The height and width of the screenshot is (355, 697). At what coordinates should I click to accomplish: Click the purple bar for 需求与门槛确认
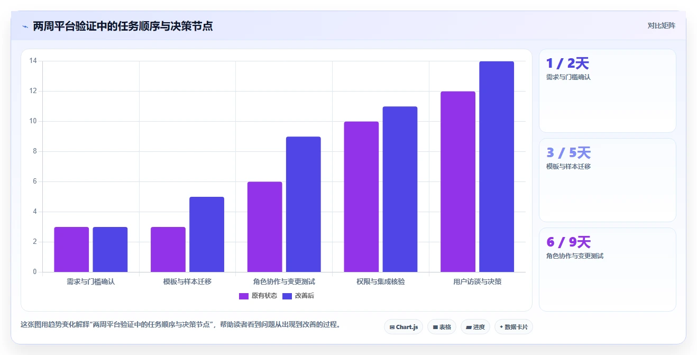click(71, 250)
